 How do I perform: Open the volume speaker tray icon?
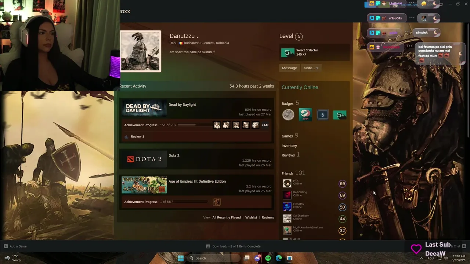(446, 258)
